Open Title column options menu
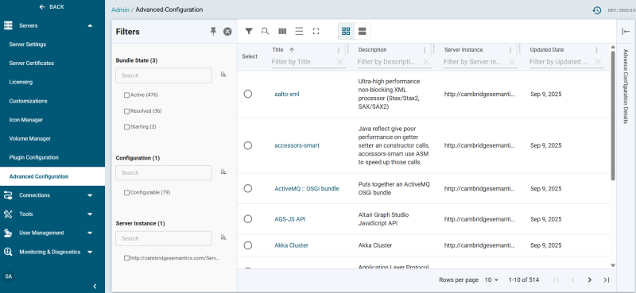Viewport: 636px width, 293px height. pyautogui.click(x=339, y=50)
